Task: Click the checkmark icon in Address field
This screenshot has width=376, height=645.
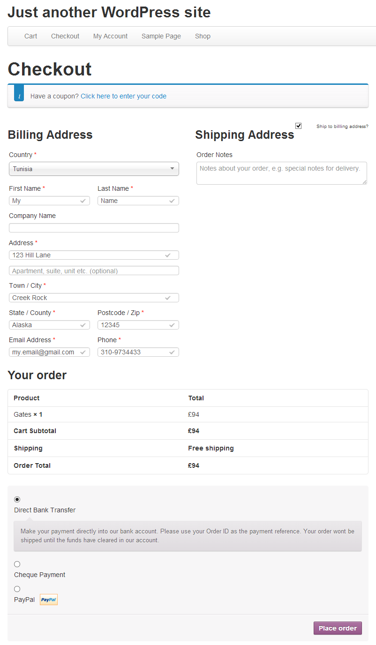Action: point(168,255)
